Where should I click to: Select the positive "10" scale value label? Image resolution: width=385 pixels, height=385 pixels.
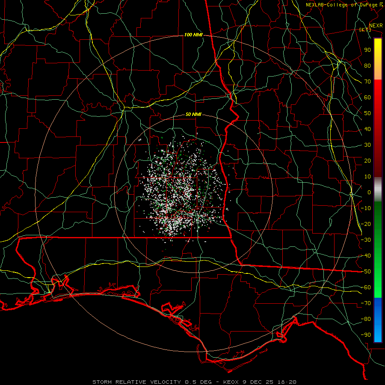pos(367,177)
